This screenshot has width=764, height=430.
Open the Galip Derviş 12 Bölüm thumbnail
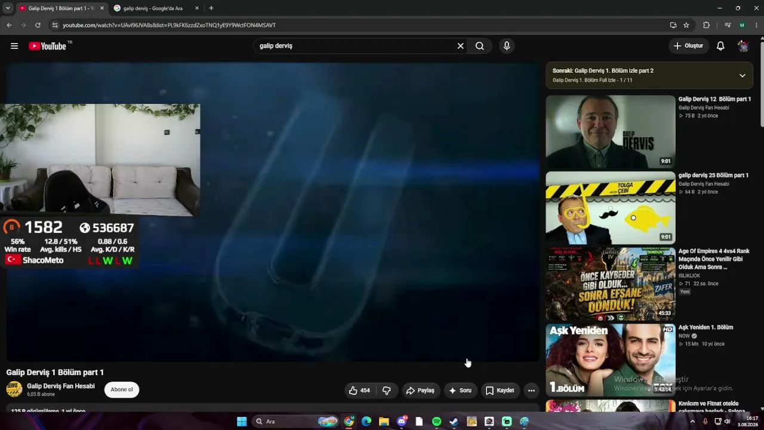[x=611, y=132]
